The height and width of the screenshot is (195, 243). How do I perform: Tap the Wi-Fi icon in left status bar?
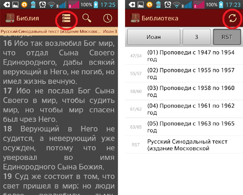click(x=52, y=5)
